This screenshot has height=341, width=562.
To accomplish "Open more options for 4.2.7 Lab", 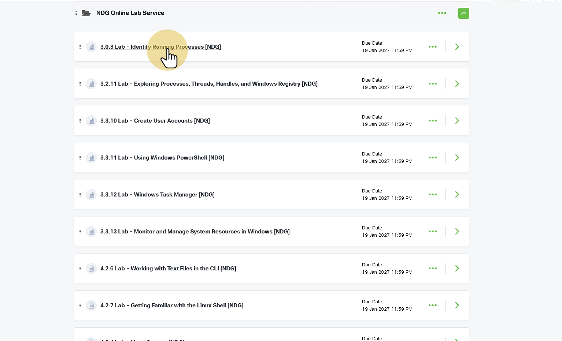I will [433, 306].
